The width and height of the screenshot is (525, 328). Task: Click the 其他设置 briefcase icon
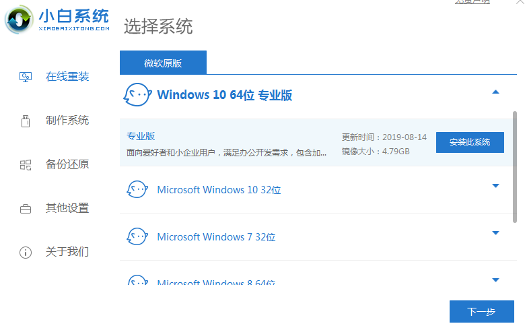(x=26, y=209)
